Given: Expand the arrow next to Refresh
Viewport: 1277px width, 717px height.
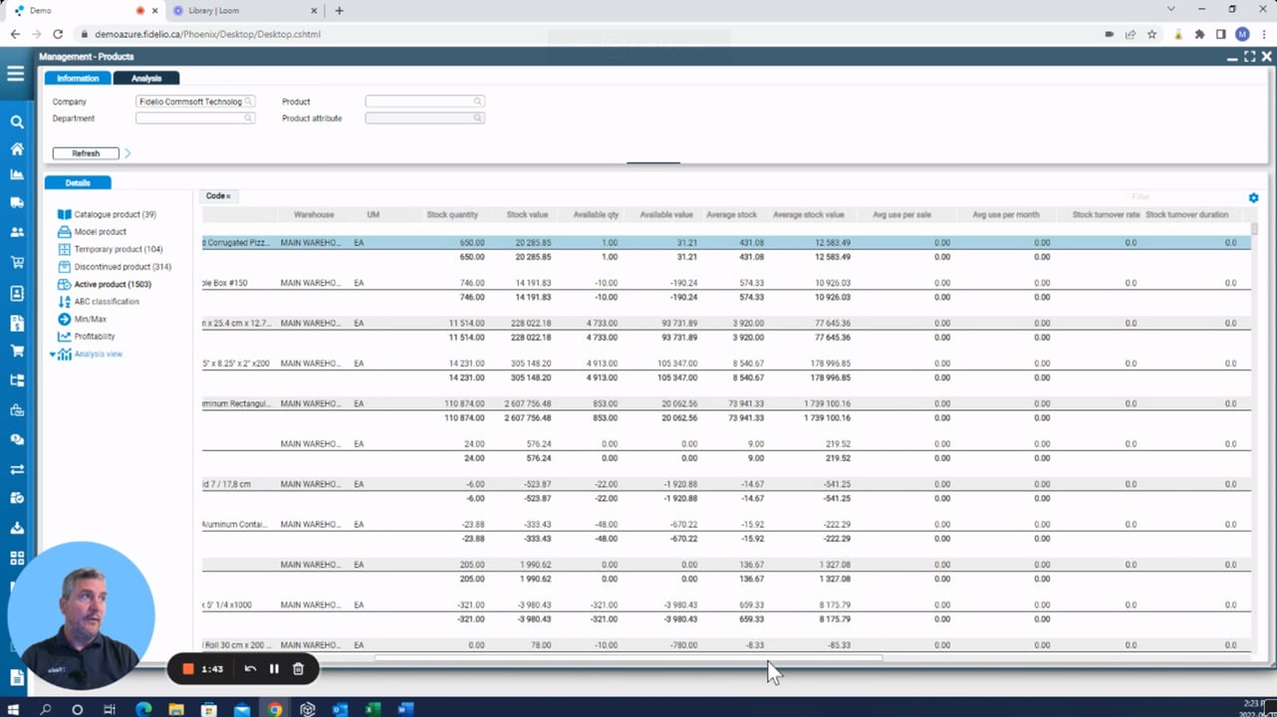Looking at the screenshot, I should [x=128, y=153].
